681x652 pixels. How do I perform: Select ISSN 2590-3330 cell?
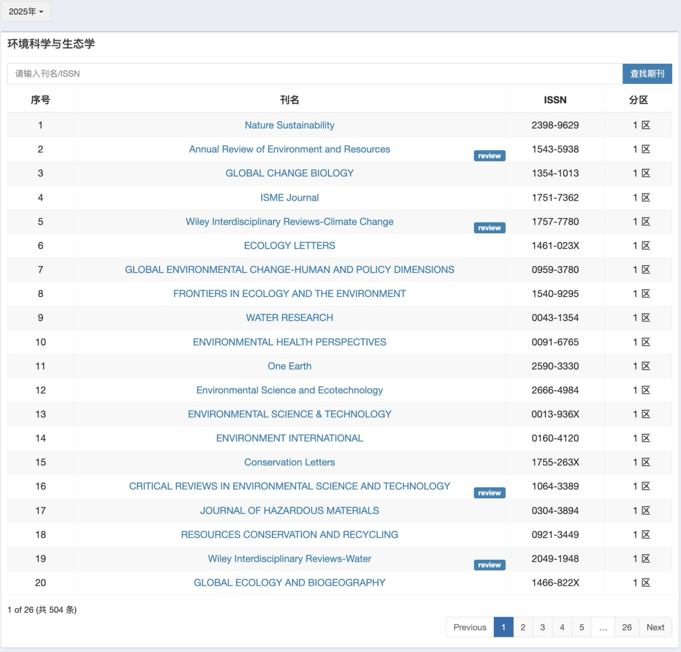[x=555, y=366]
